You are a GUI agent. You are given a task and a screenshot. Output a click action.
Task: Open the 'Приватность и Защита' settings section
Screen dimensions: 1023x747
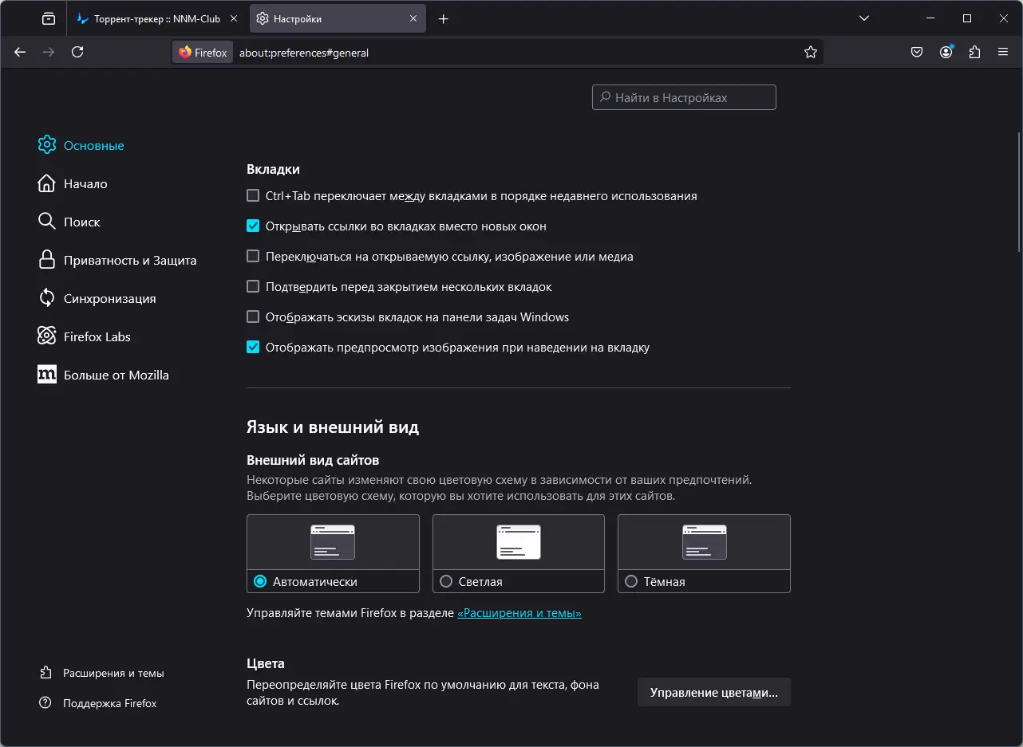(x=129, y=260)
